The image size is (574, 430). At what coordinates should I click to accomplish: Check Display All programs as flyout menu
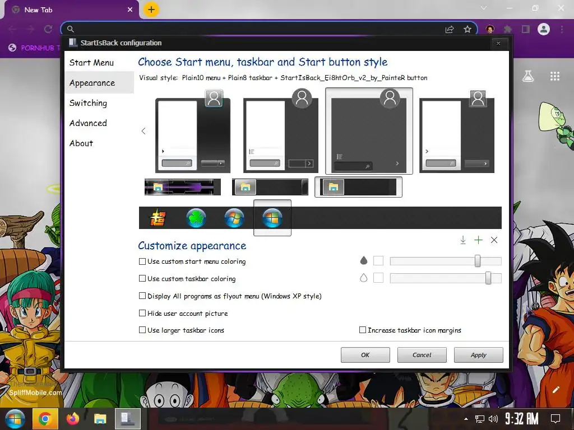click(142, 296)
